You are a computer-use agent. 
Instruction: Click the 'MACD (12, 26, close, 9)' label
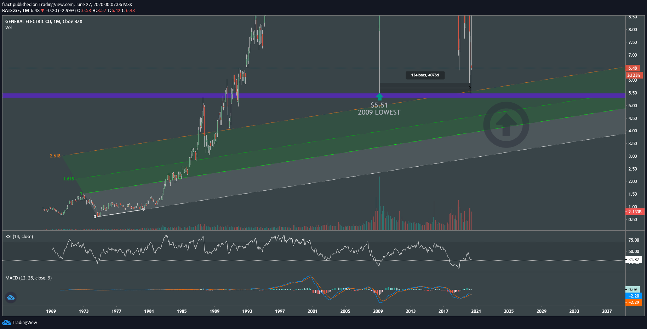coord(28,278)
